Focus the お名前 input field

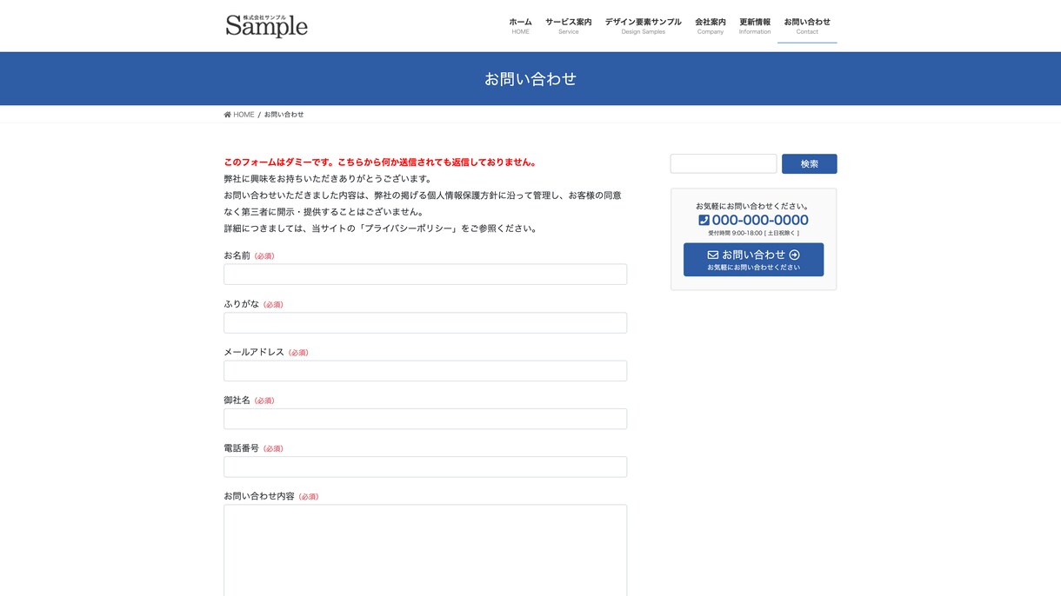(x=425, y=275)
